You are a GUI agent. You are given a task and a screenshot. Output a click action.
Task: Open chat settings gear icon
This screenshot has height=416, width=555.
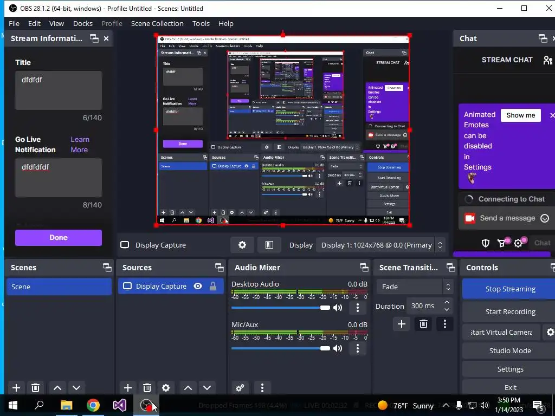[x=518, y=243]
